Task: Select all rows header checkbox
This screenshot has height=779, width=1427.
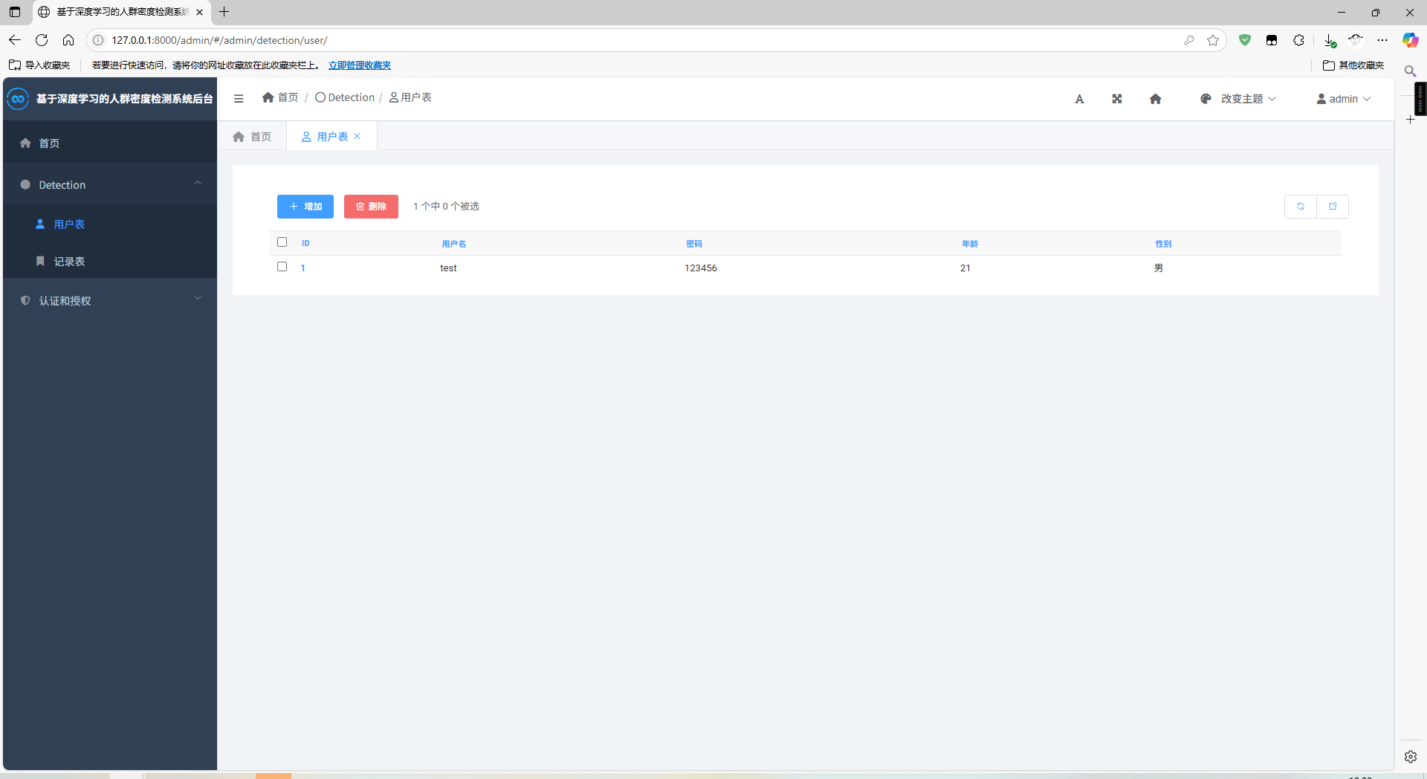Action: [282, 242]
